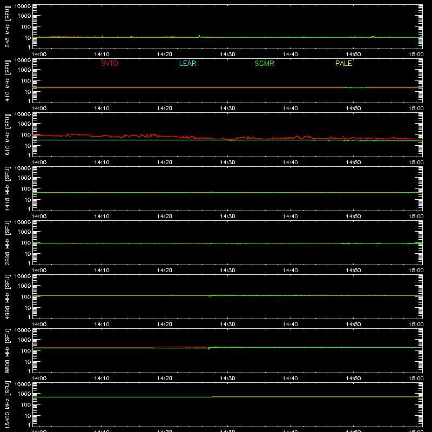Select the 8800 MHz [SFU] axis title
The height and width of the screenshot is (432, 432).
(x=7, y=350)
